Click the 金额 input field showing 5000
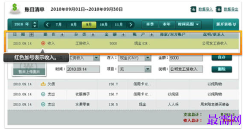Screen dimensions: 248x131 186,58
